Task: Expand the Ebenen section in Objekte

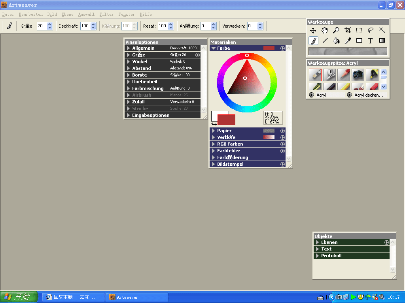Action: click(318, 242)
